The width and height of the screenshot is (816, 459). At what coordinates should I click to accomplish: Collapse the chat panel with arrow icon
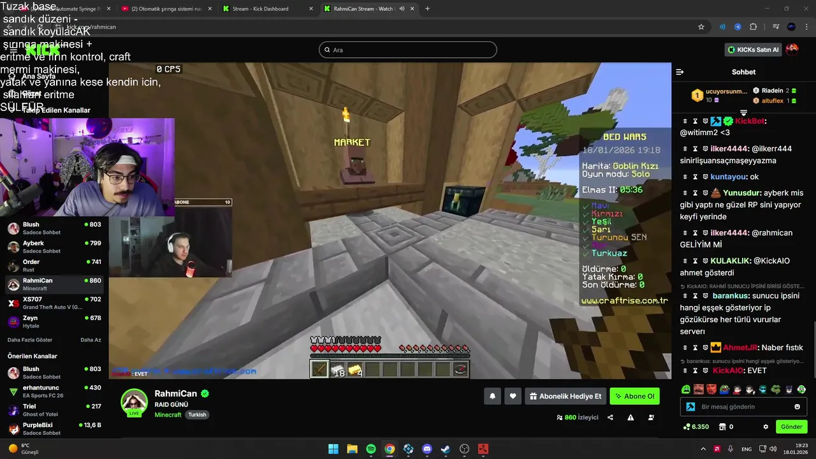coord(680,72)
